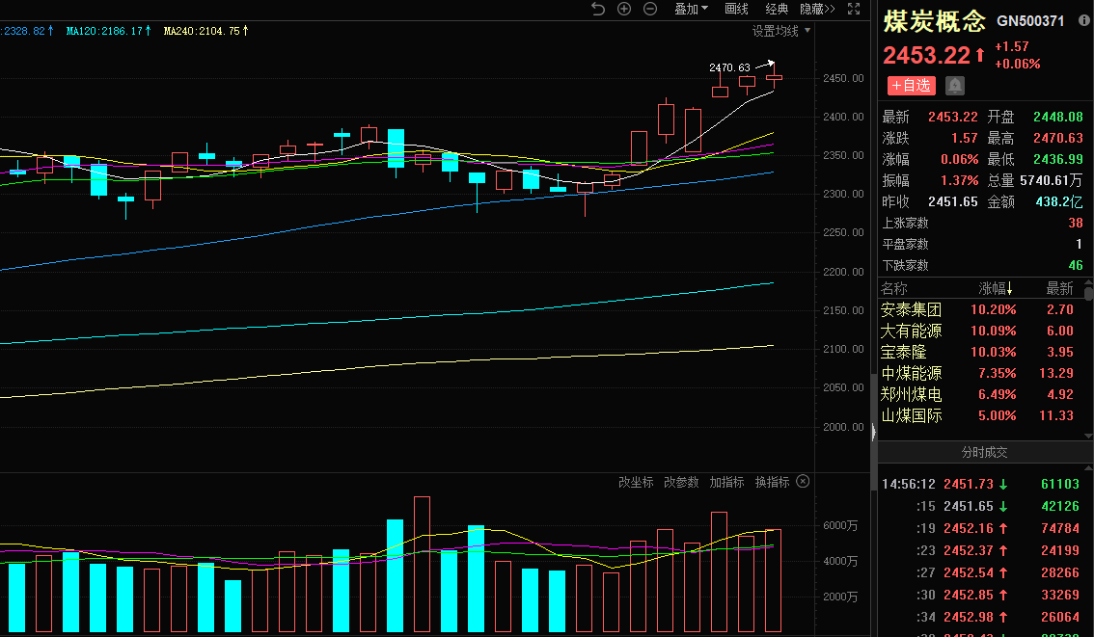Open the 分时成交 panel header
Screen dimensions: 1094x637
984,452
